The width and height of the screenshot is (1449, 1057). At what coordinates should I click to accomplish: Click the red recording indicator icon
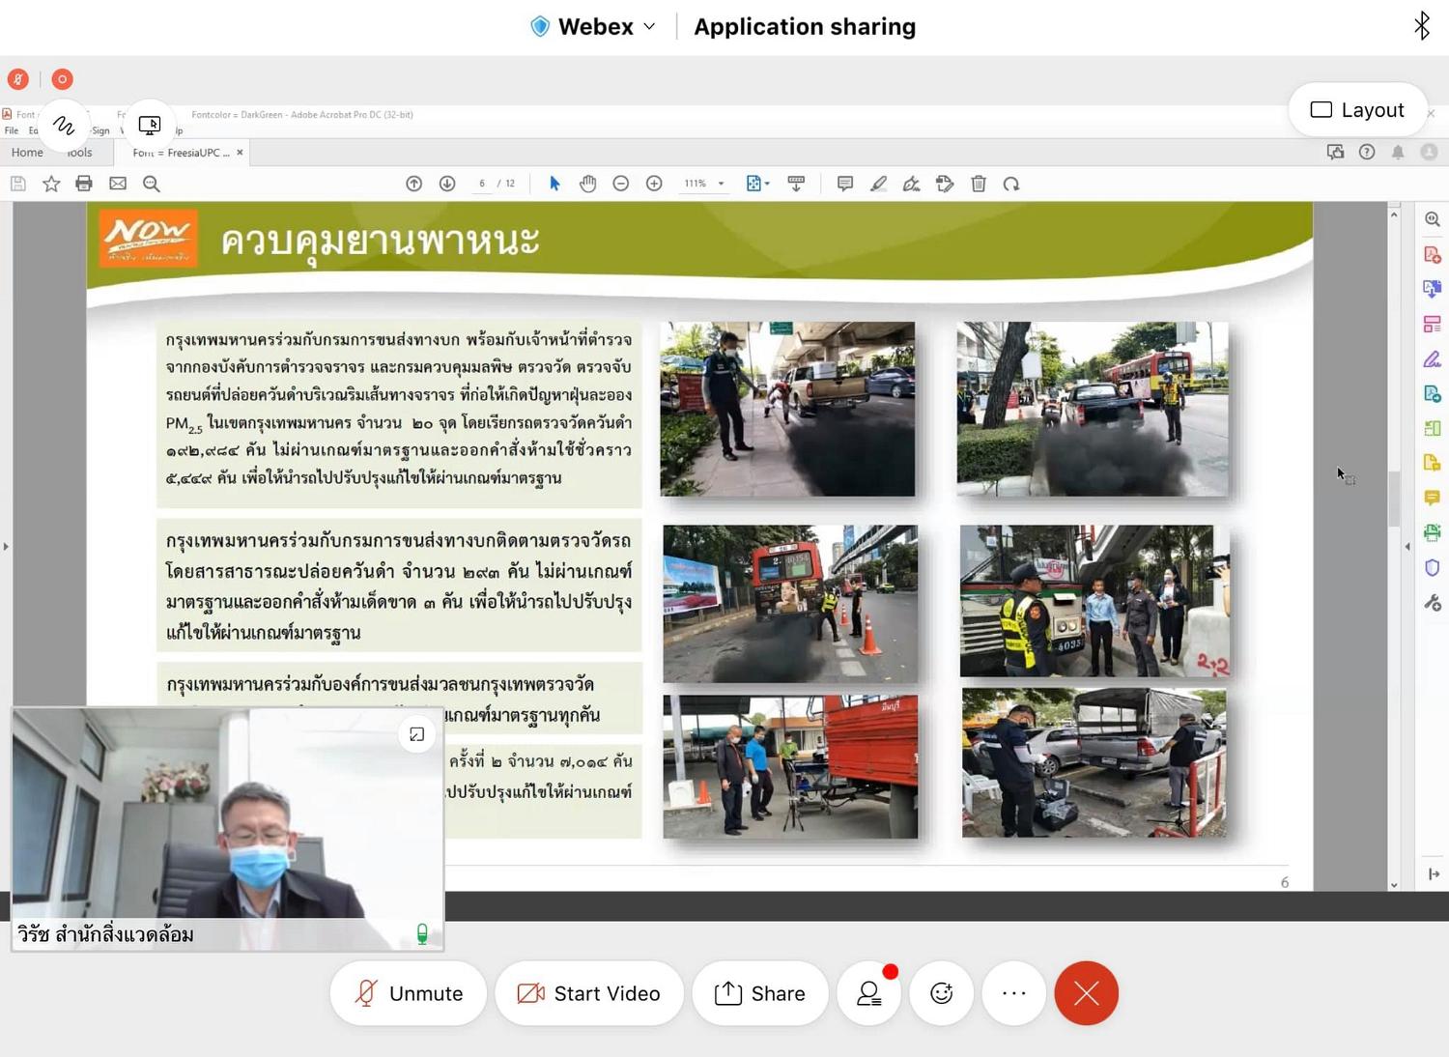(62, 79)
